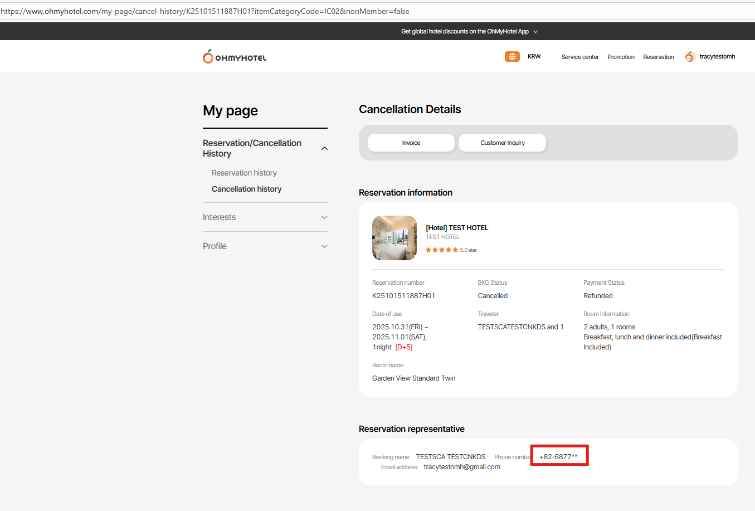This screenshot has height=511, width=755.
Task: Click the [Hotel] TEST HOTEL title
Action: coord(457,227)
